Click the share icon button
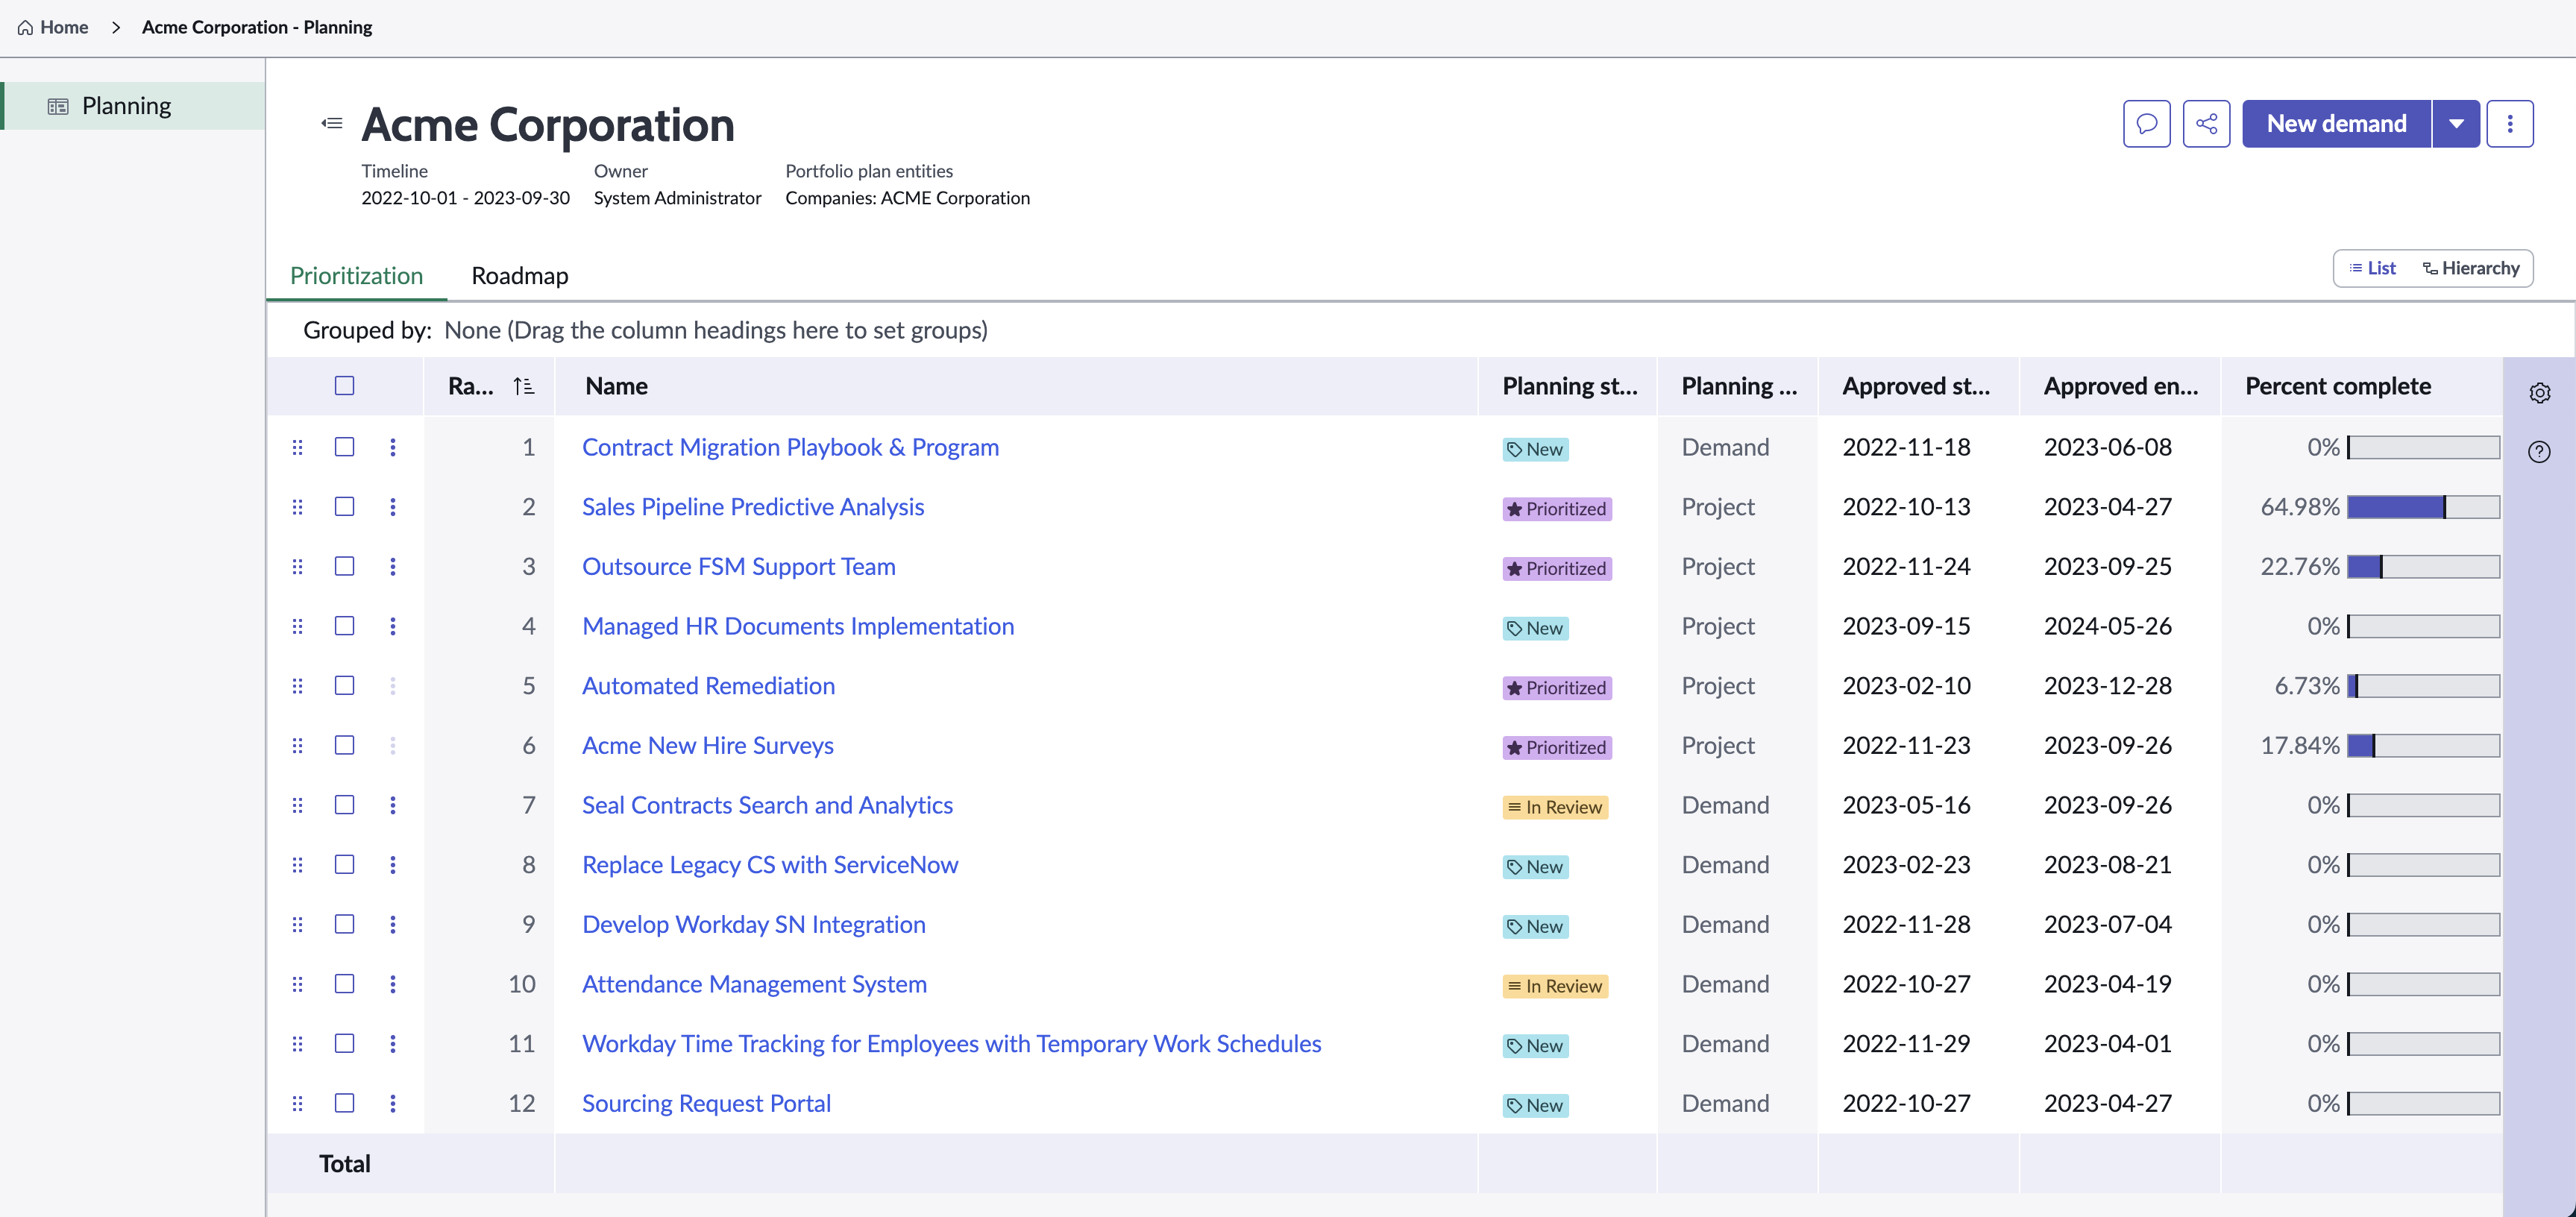Screen dimensions: 2576x1217 point(2206,124)
